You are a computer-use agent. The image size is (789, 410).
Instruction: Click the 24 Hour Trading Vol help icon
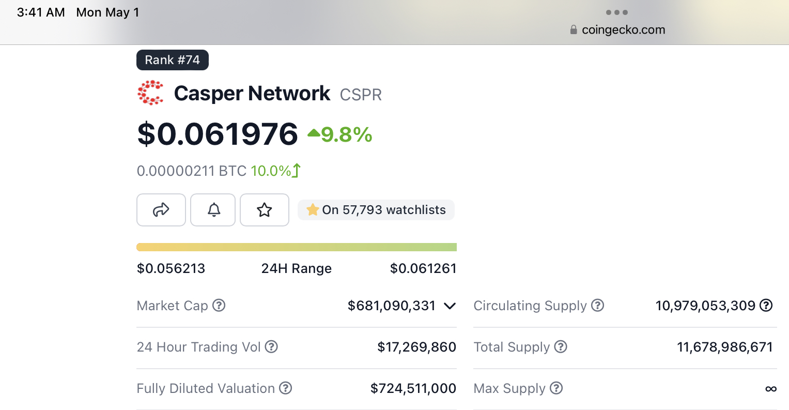coord(271,347)
